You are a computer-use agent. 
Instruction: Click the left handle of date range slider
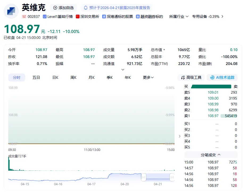pos(144,177)
